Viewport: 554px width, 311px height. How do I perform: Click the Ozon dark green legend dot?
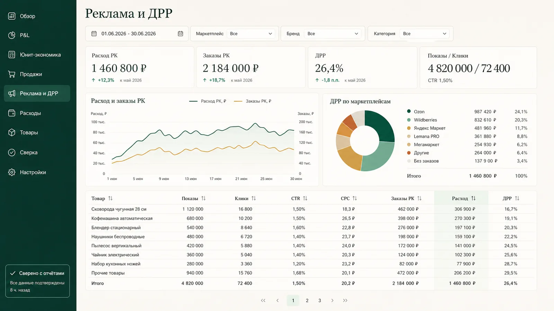409,111
